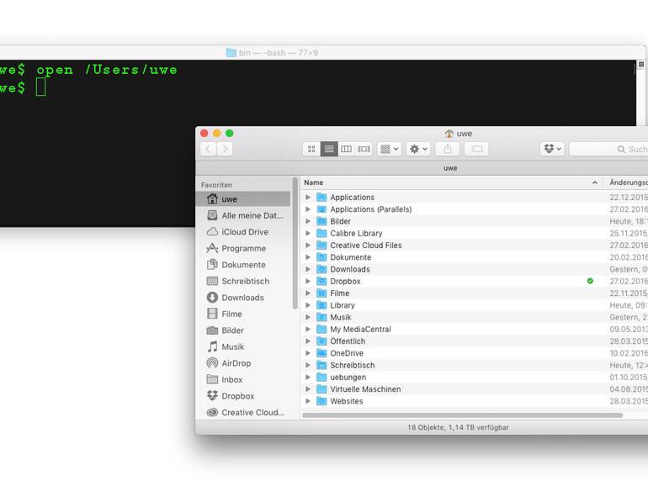Open Musik in the sidebar

(243, 347)
